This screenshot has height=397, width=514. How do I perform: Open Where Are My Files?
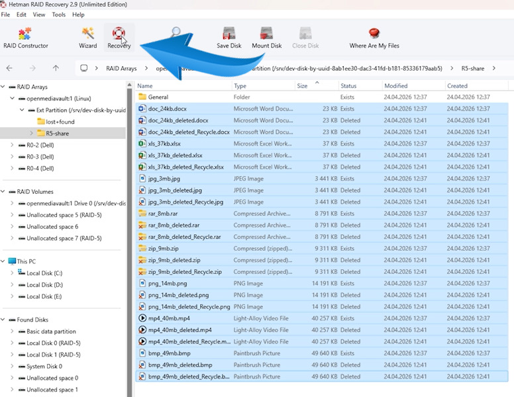point(374,38)
